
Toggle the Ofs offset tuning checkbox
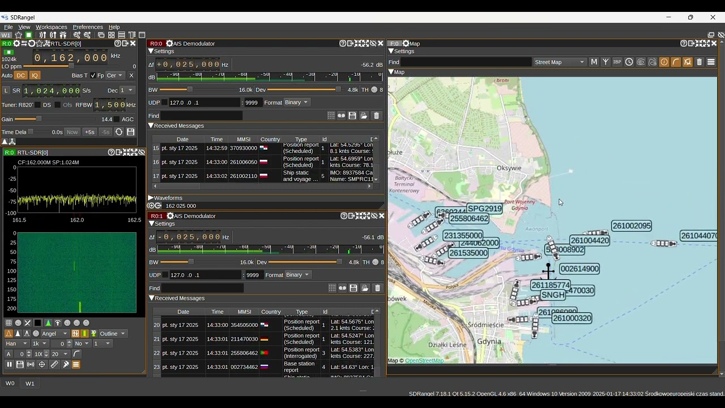point(58,105)
